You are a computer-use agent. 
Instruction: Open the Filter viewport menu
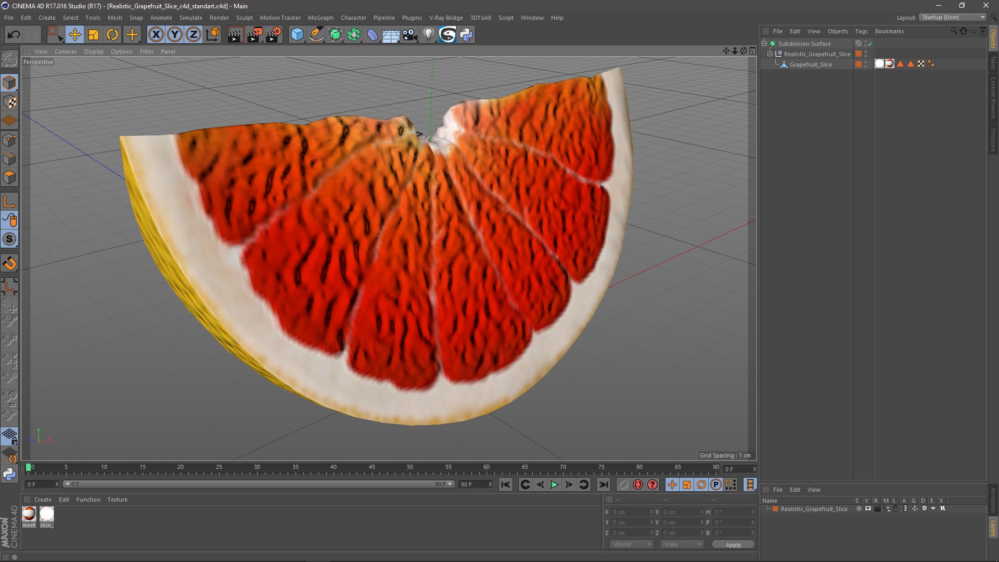click(147, 52)
